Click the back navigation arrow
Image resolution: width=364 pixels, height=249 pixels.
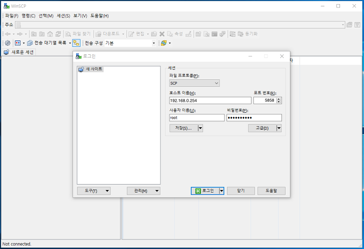coord(7,34)
